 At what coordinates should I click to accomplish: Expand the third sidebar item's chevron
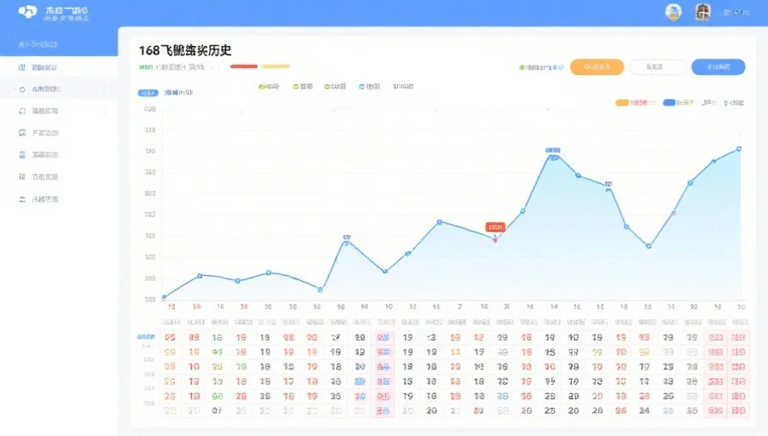coord(104,111)
